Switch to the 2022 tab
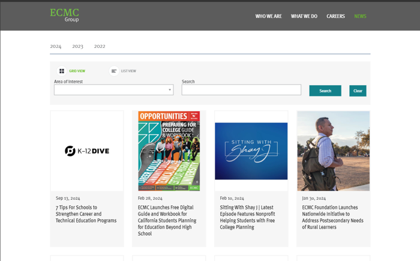 (100, 46)
